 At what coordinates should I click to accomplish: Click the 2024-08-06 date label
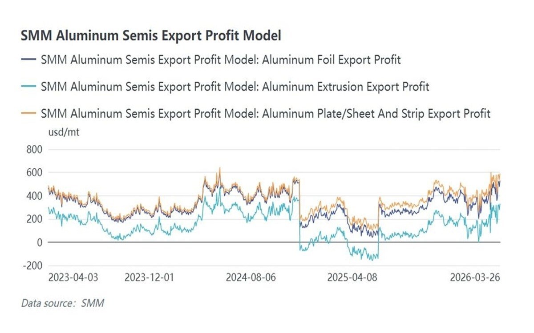[x=251, y=277]
